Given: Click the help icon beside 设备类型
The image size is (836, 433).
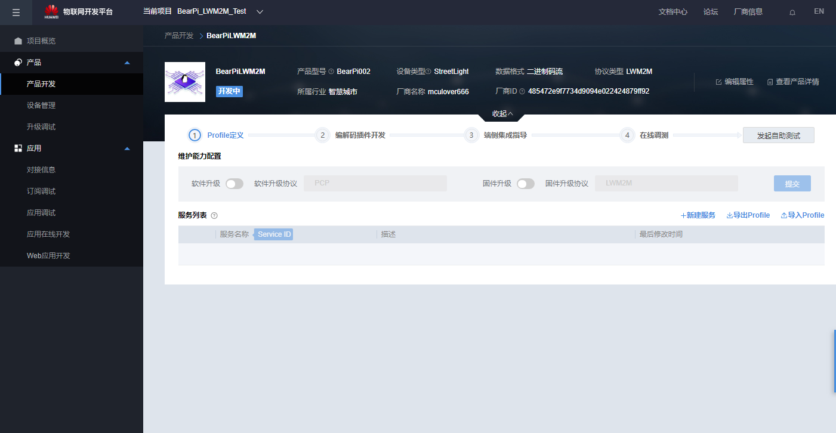Looking at the screenshot, I should (x=428, y=72).
